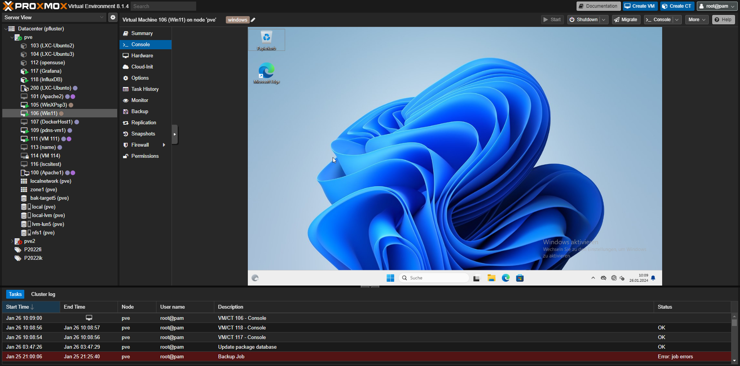Screen dimensions: 740x366
Task: Select container 117 (Grafana)
Action: [46, 71]
